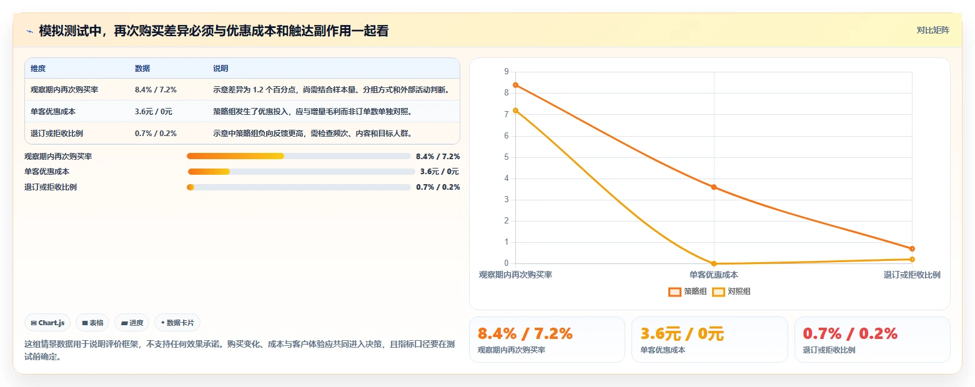975x387 pixels.
Task: Click the 数据卡片 tag
Action: click(x=177, y=323)
